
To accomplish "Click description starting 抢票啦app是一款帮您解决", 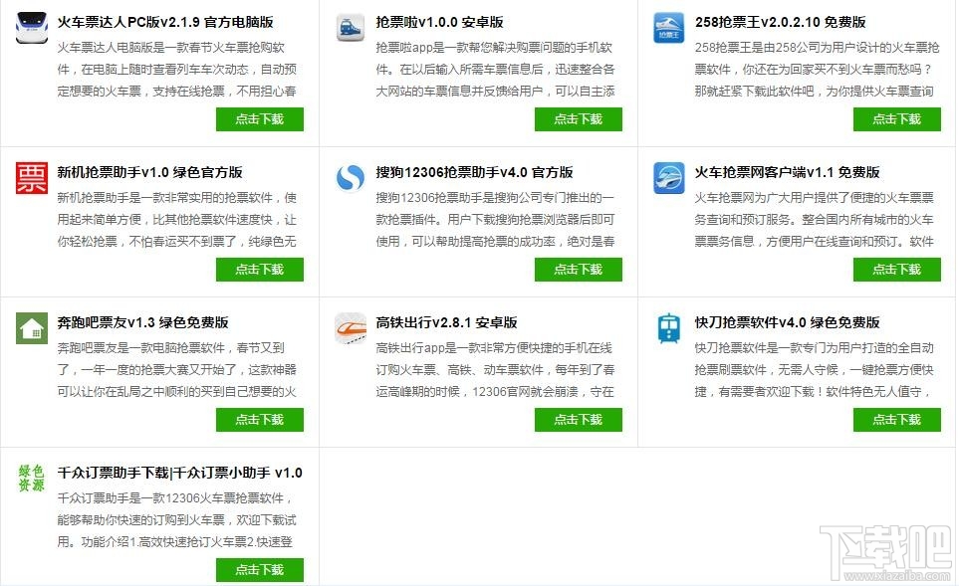I will tap(495, 70).
